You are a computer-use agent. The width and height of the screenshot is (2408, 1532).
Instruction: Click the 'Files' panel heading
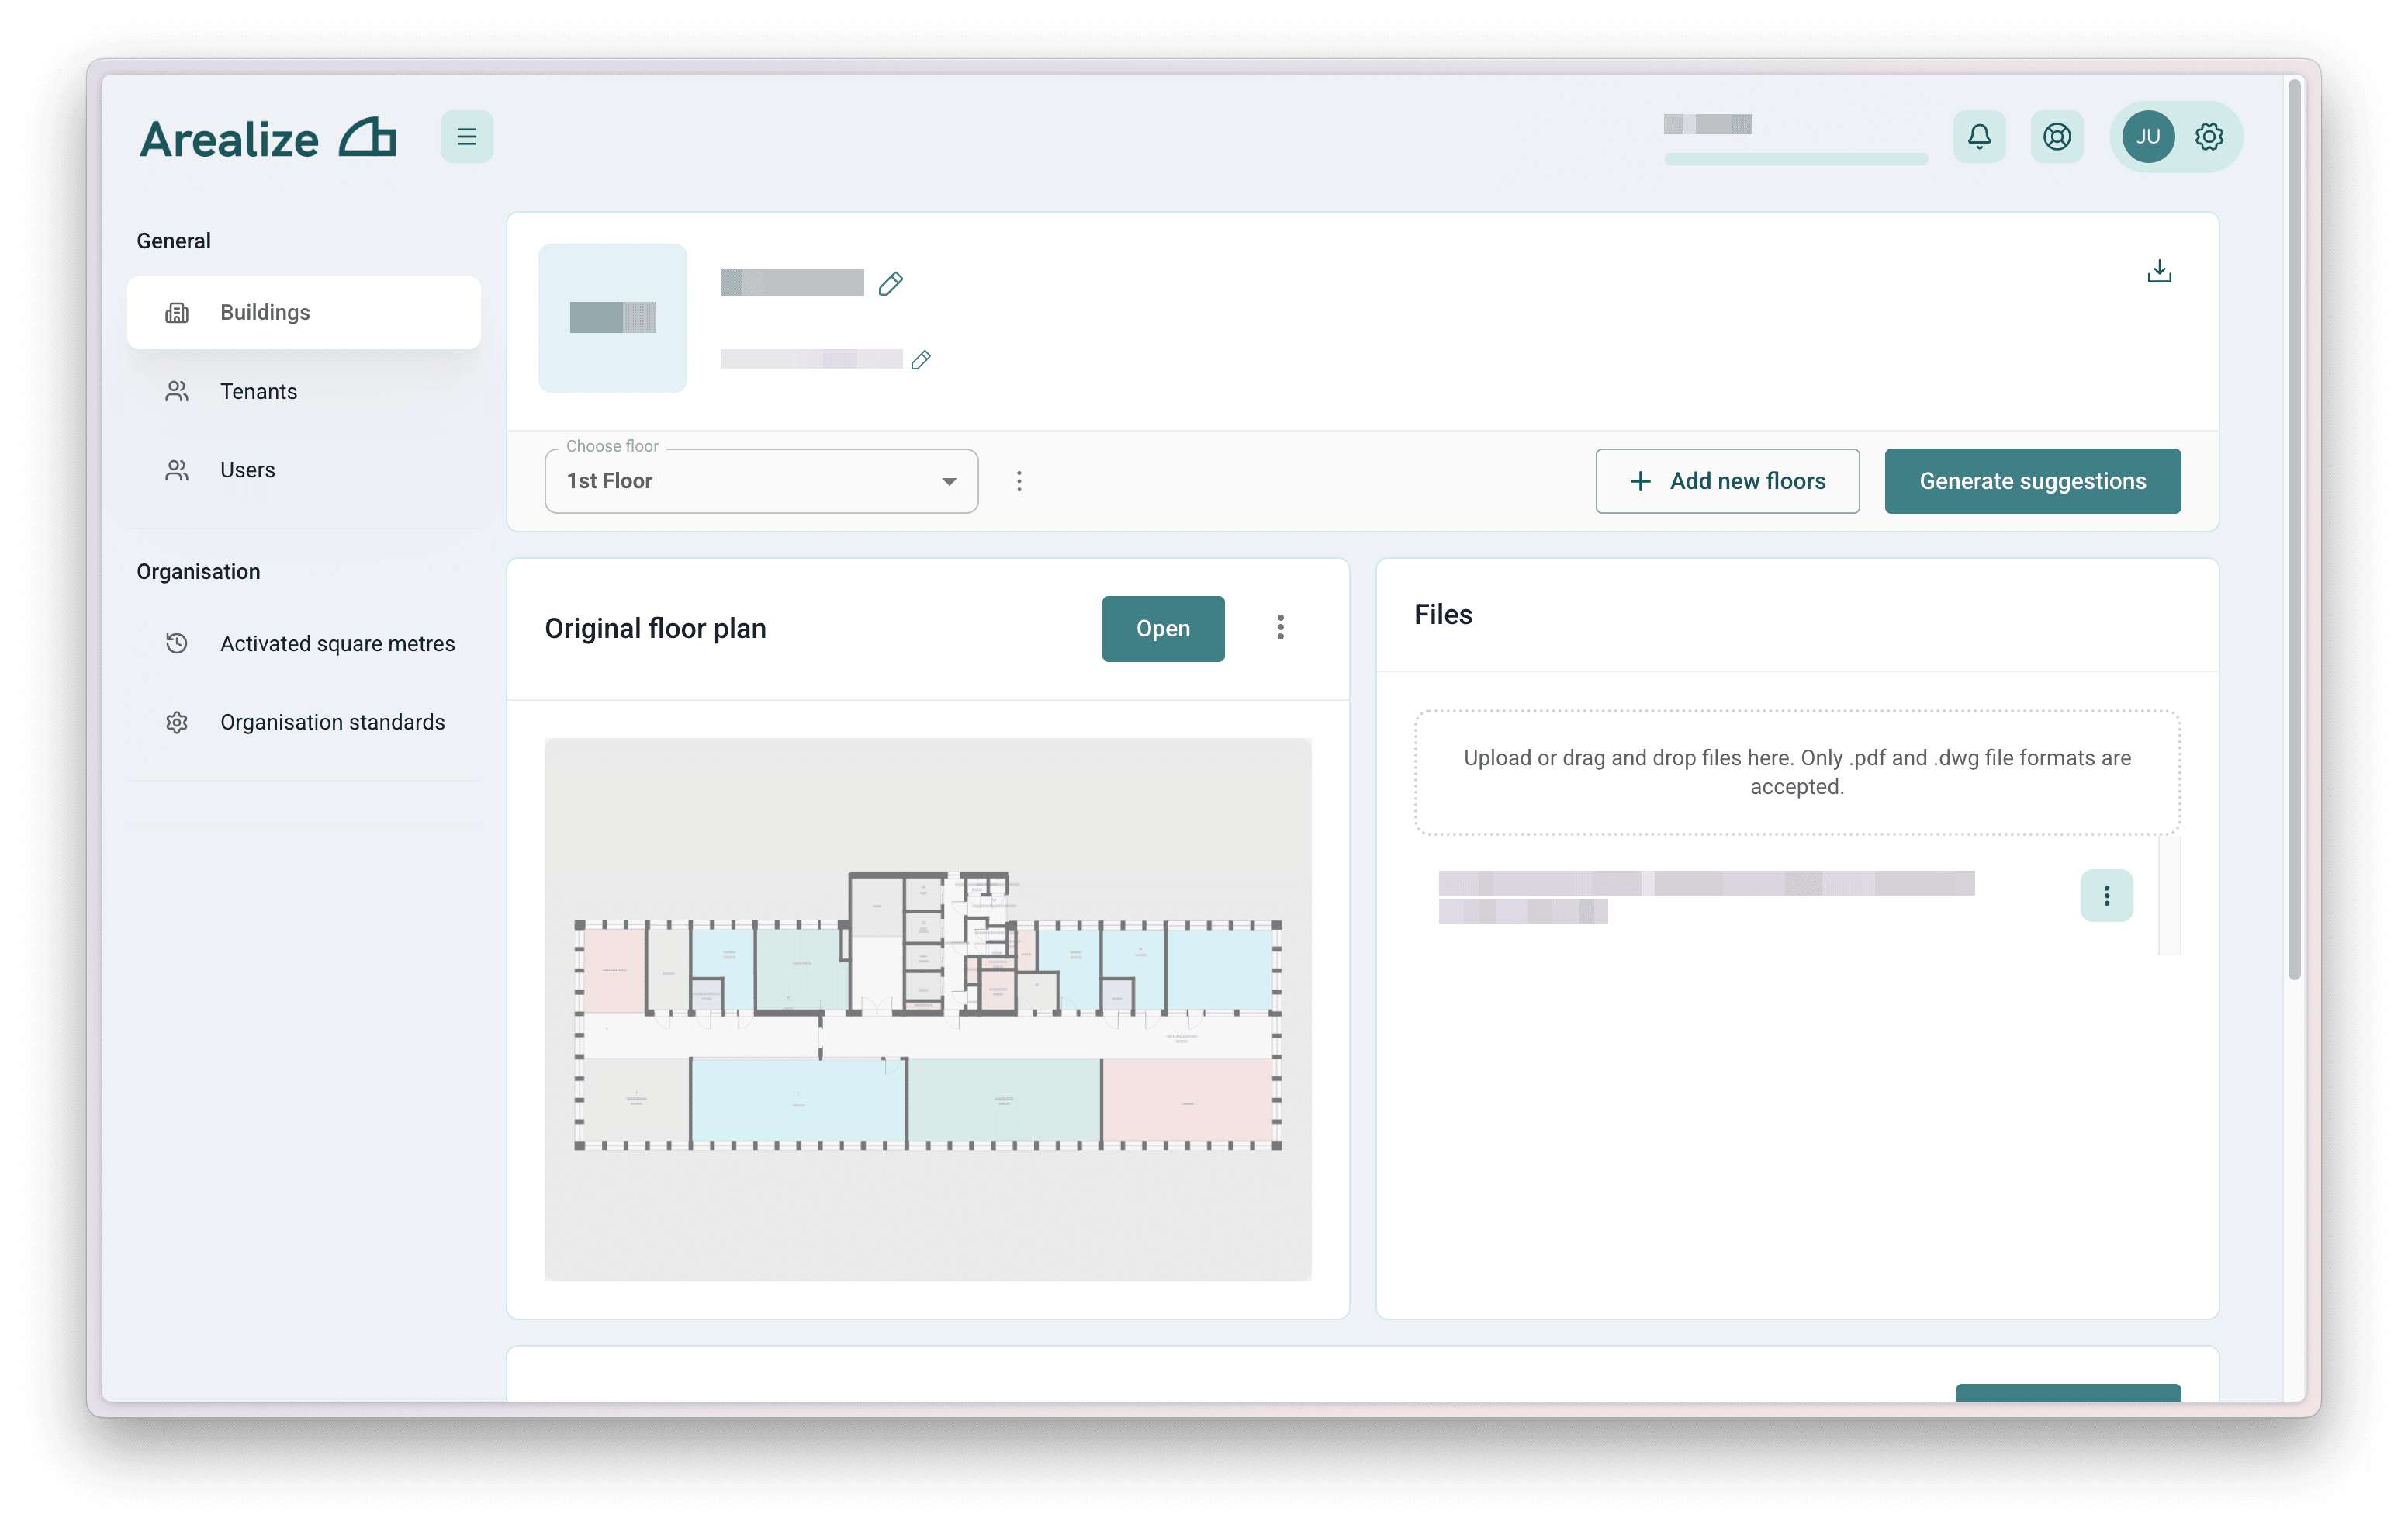point(1442,615)
